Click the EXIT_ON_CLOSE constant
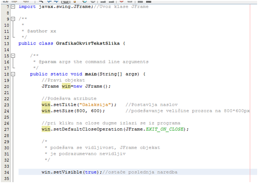Screen dimensions: 258x183 point(165,129)
